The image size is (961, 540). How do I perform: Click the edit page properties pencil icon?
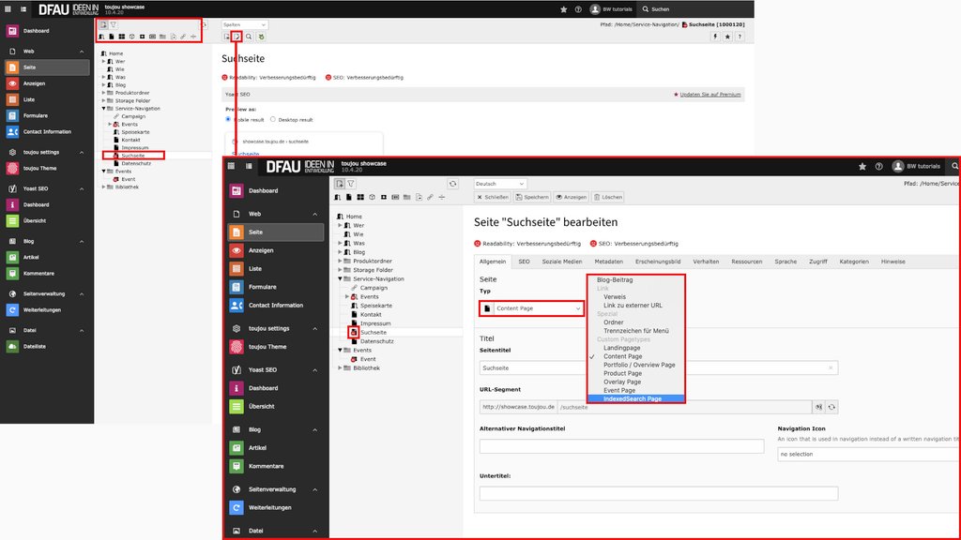pos(237,37)
